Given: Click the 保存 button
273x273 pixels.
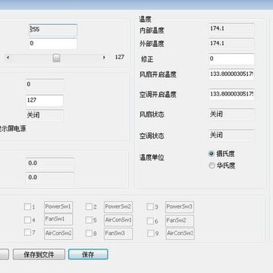Looking at the screenshot, I should point(88,254).
